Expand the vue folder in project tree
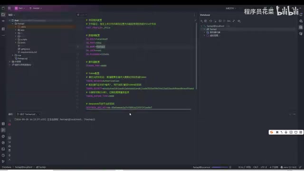 click(x=13, y=55)
